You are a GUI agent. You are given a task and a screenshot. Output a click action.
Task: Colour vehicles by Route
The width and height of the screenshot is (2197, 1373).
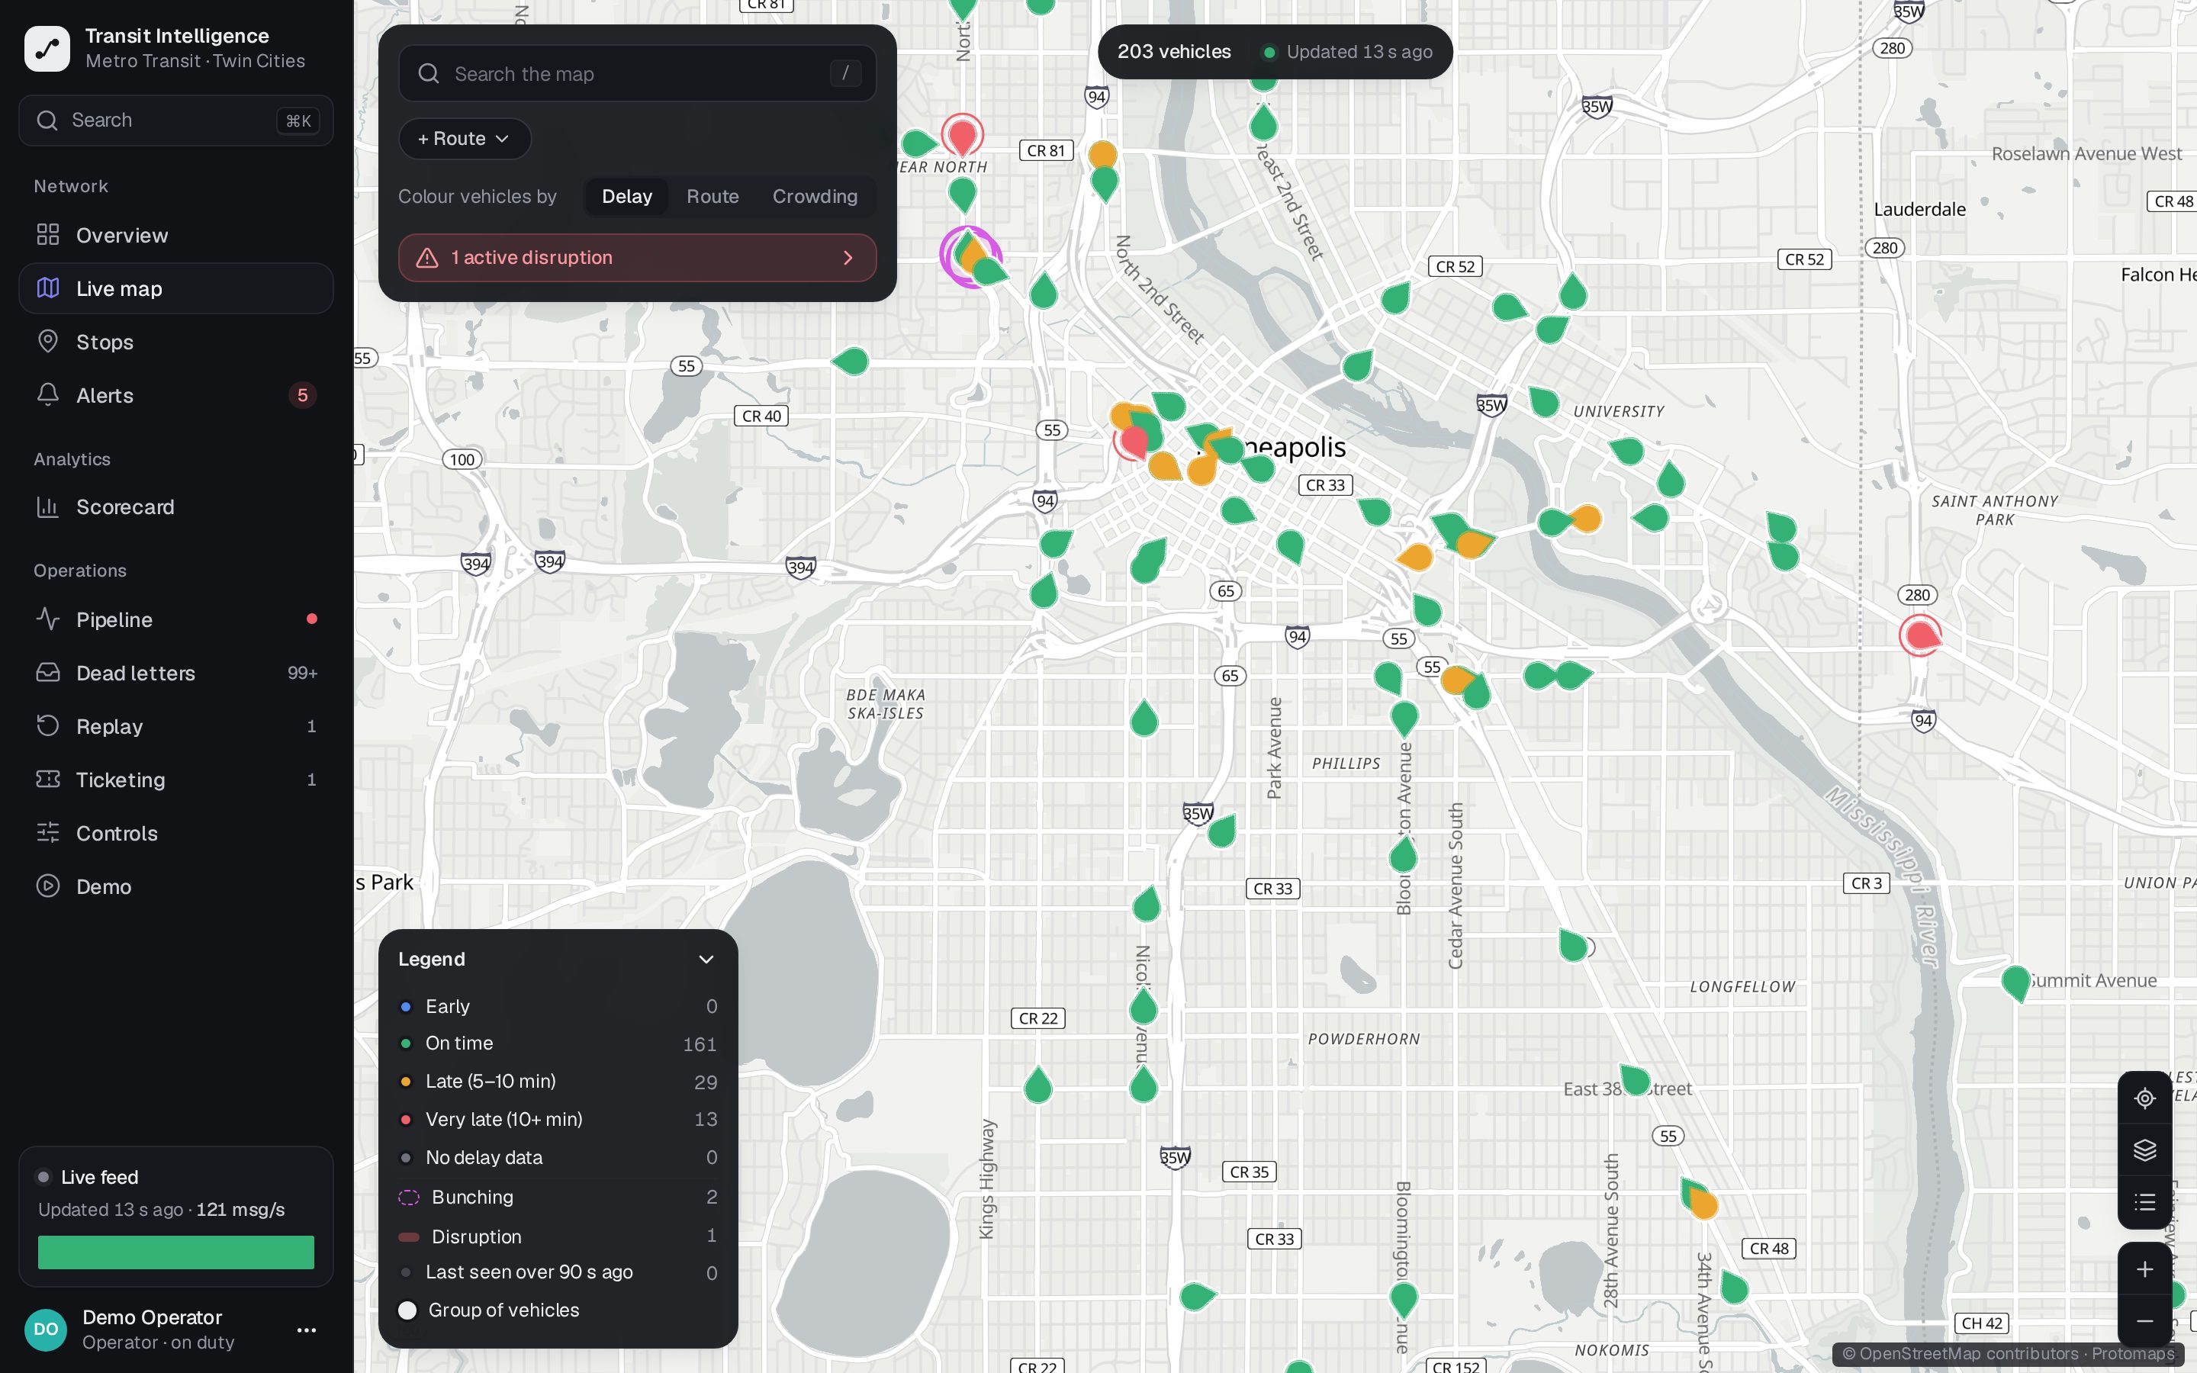pos(712,196)
